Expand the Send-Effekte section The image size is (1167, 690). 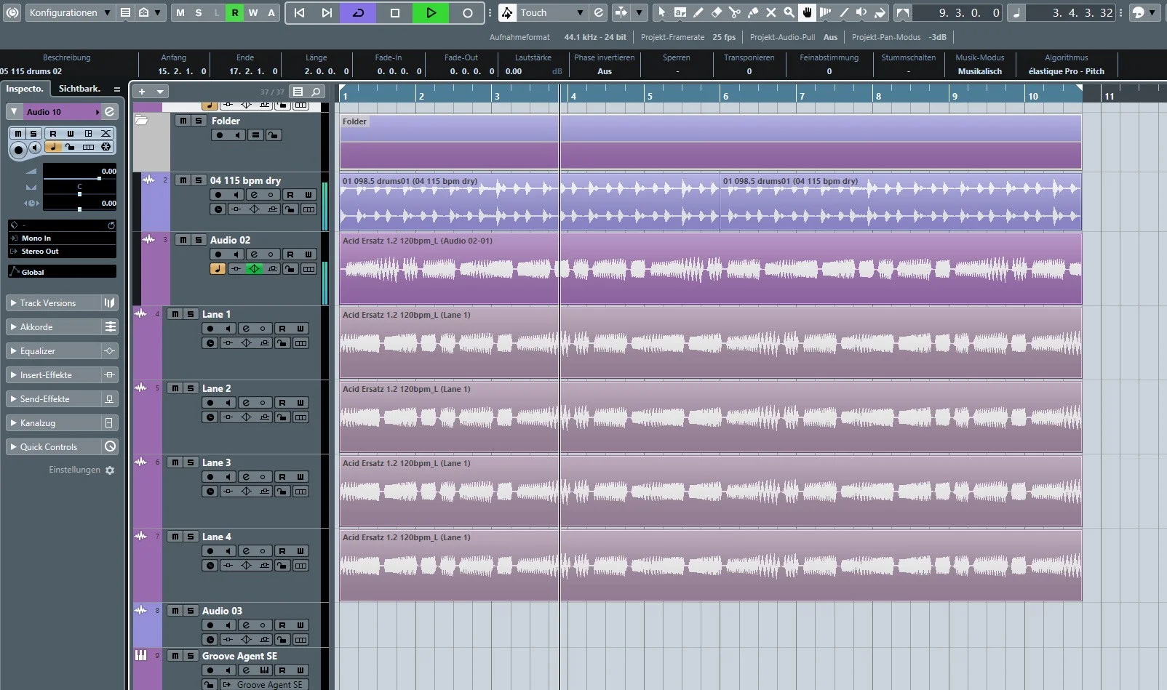[x=52, y=399]
